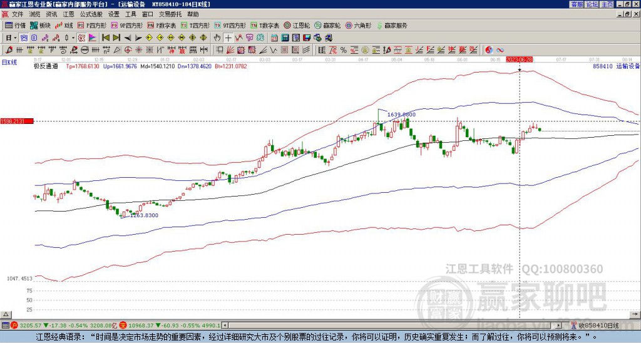Select the crosshair cursor tool
This screenshot has width=641, height=343.
[x=228, y=38]
